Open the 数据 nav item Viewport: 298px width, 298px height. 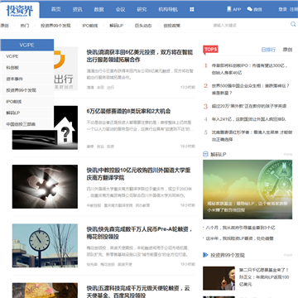point(99,9)
